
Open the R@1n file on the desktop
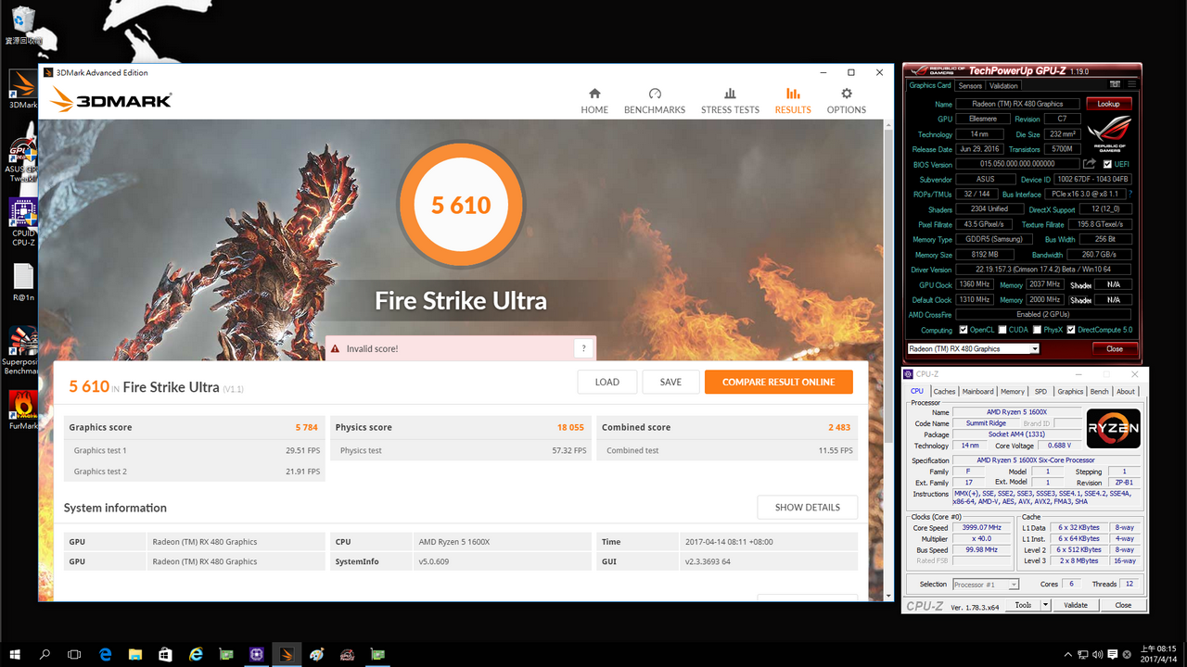coord(22,283)
